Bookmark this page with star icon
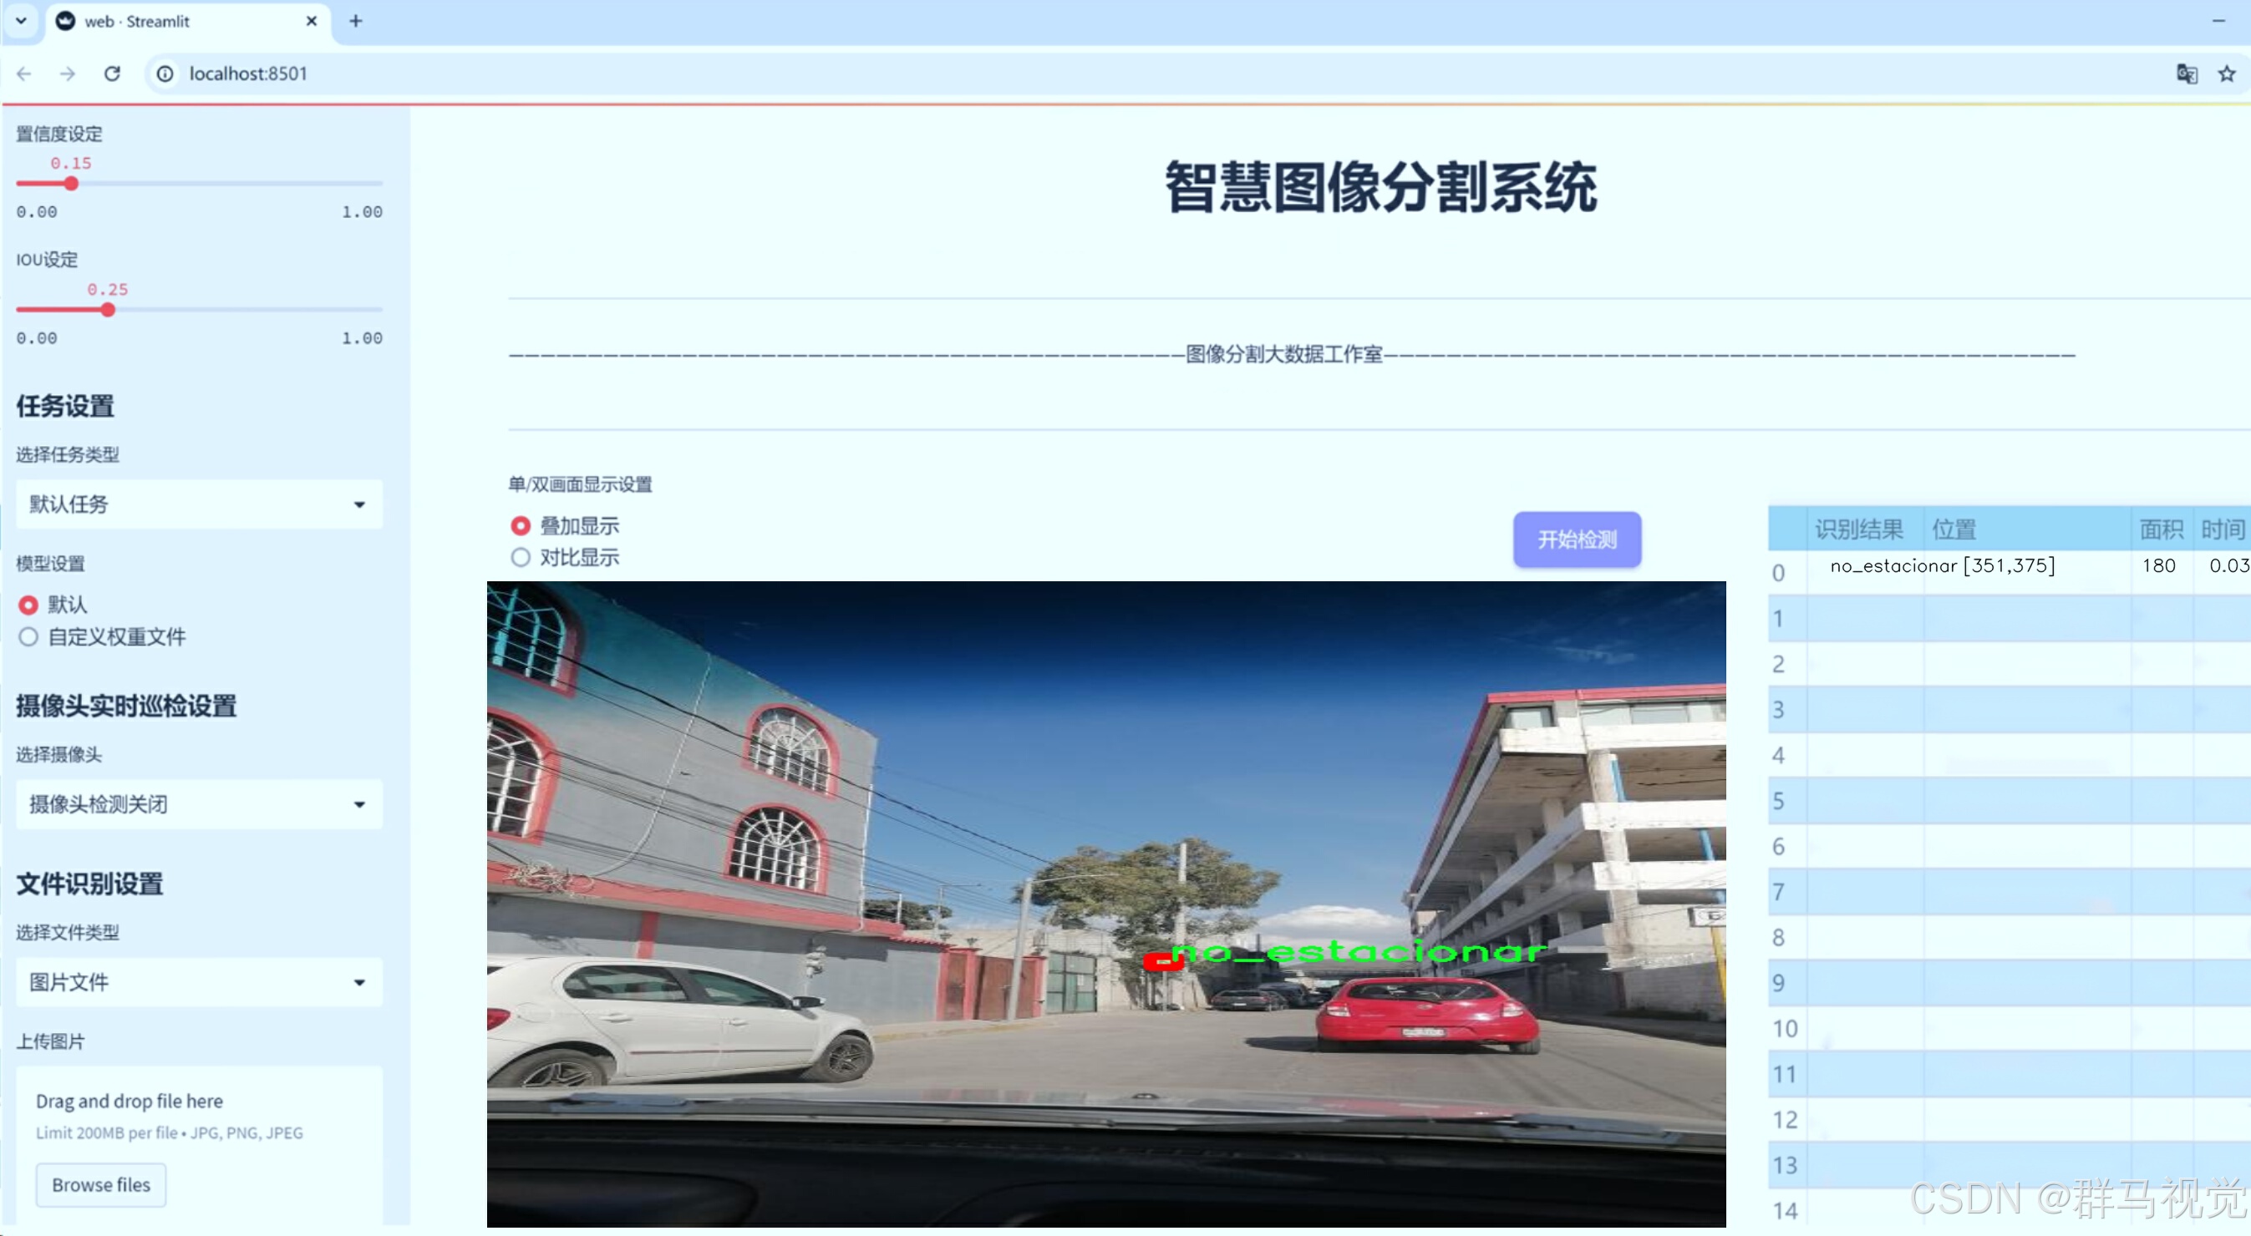 click(x=2227, y=73)
